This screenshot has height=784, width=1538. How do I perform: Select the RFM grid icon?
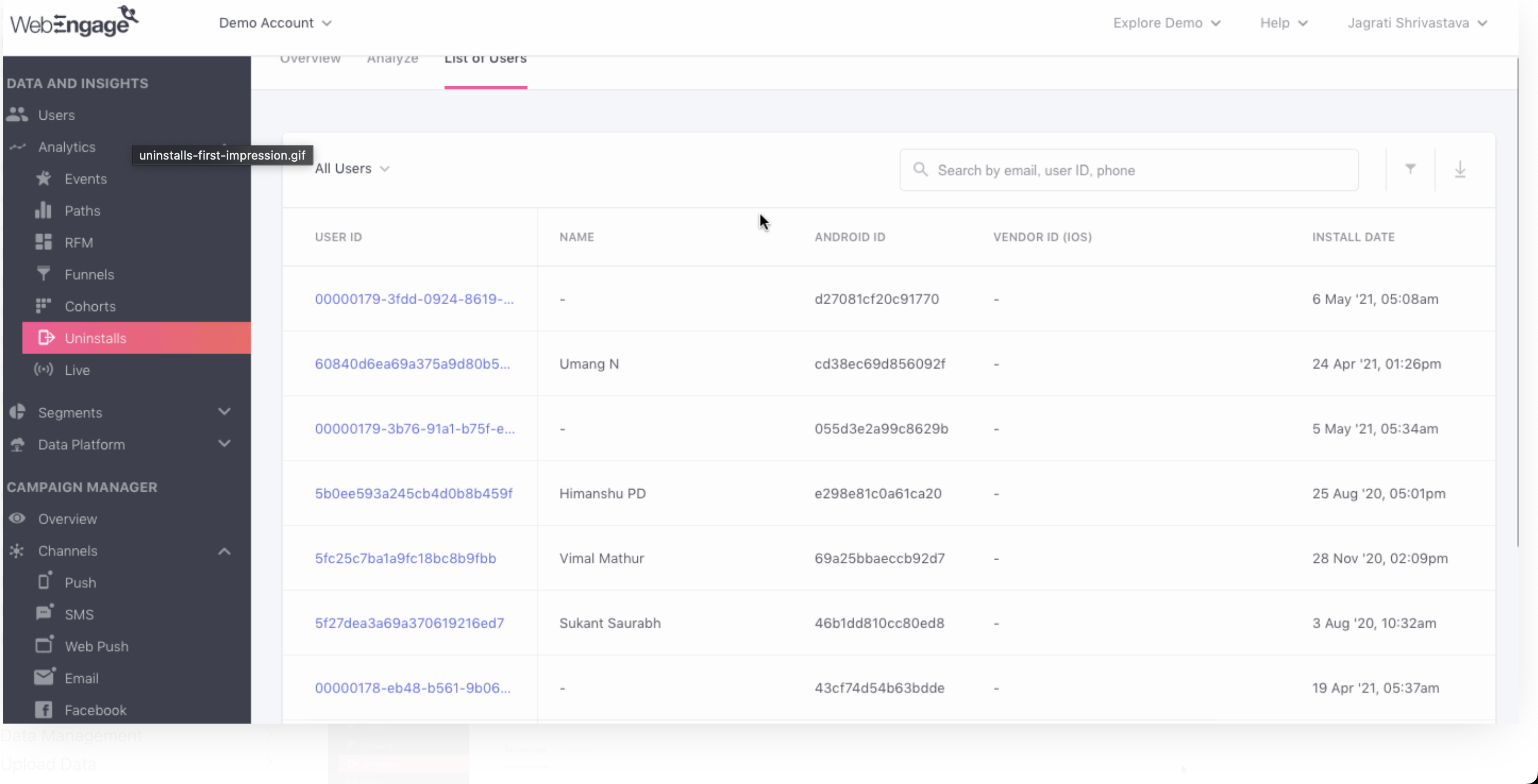coord(43,242)
